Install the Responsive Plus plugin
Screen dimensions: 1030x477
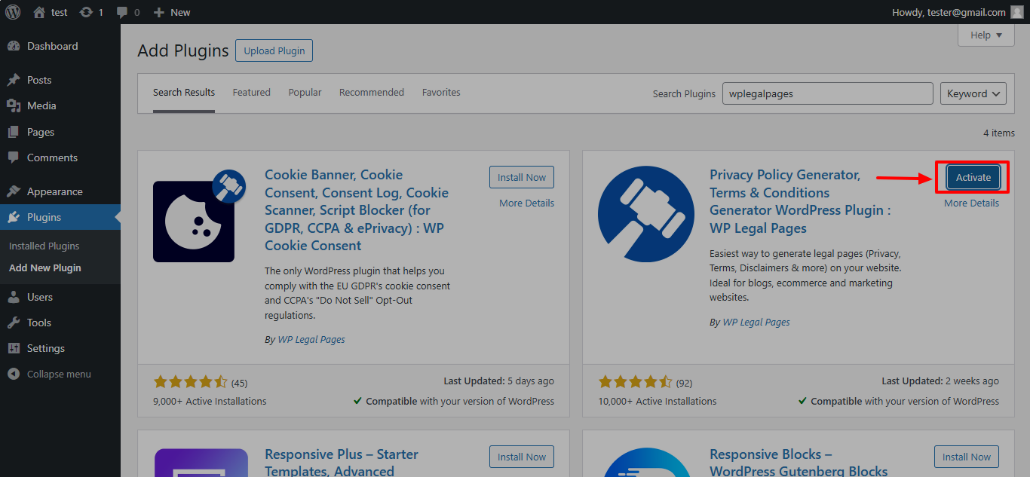(x=522, y=457)
